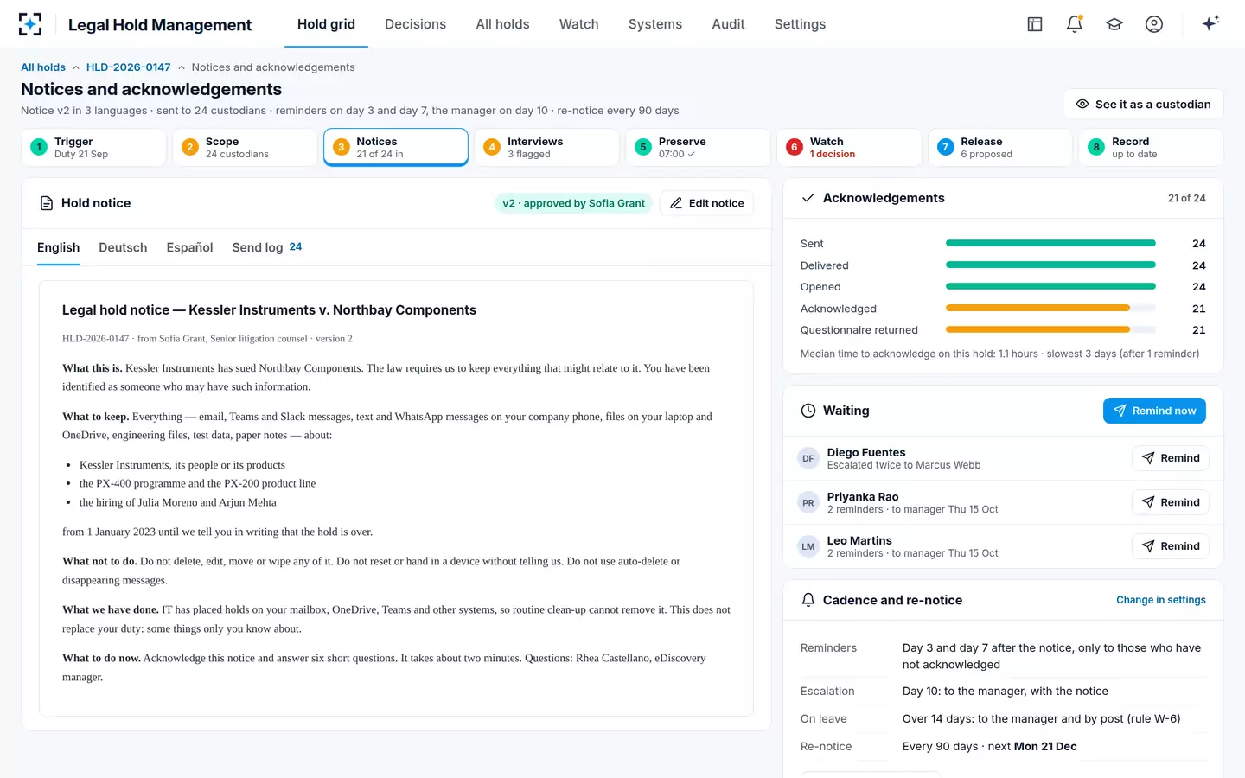Screen dimensions: 1245x778
Task: Click breadcrumb chevron after All holds
Action: coord(76,67)
